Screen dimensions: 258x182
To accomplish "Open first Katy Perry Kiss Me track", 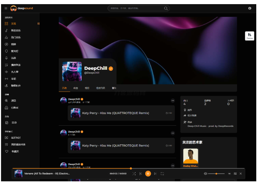I will (115, 113).
